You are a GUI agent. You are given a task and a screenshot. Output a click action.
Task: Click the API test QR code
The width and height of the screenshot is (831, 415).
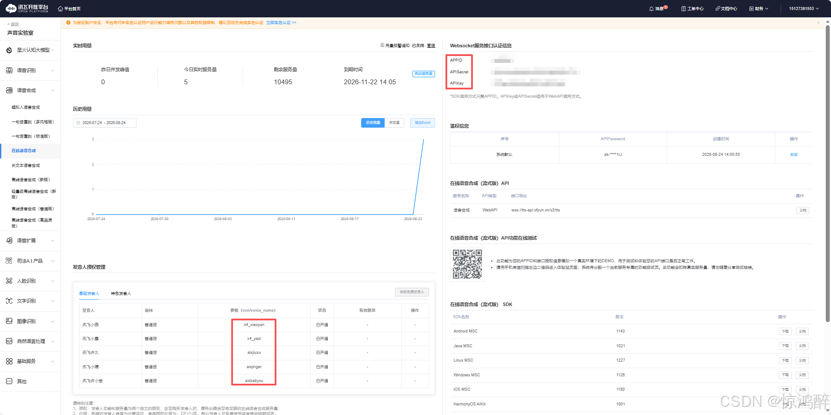click(468, 264)
